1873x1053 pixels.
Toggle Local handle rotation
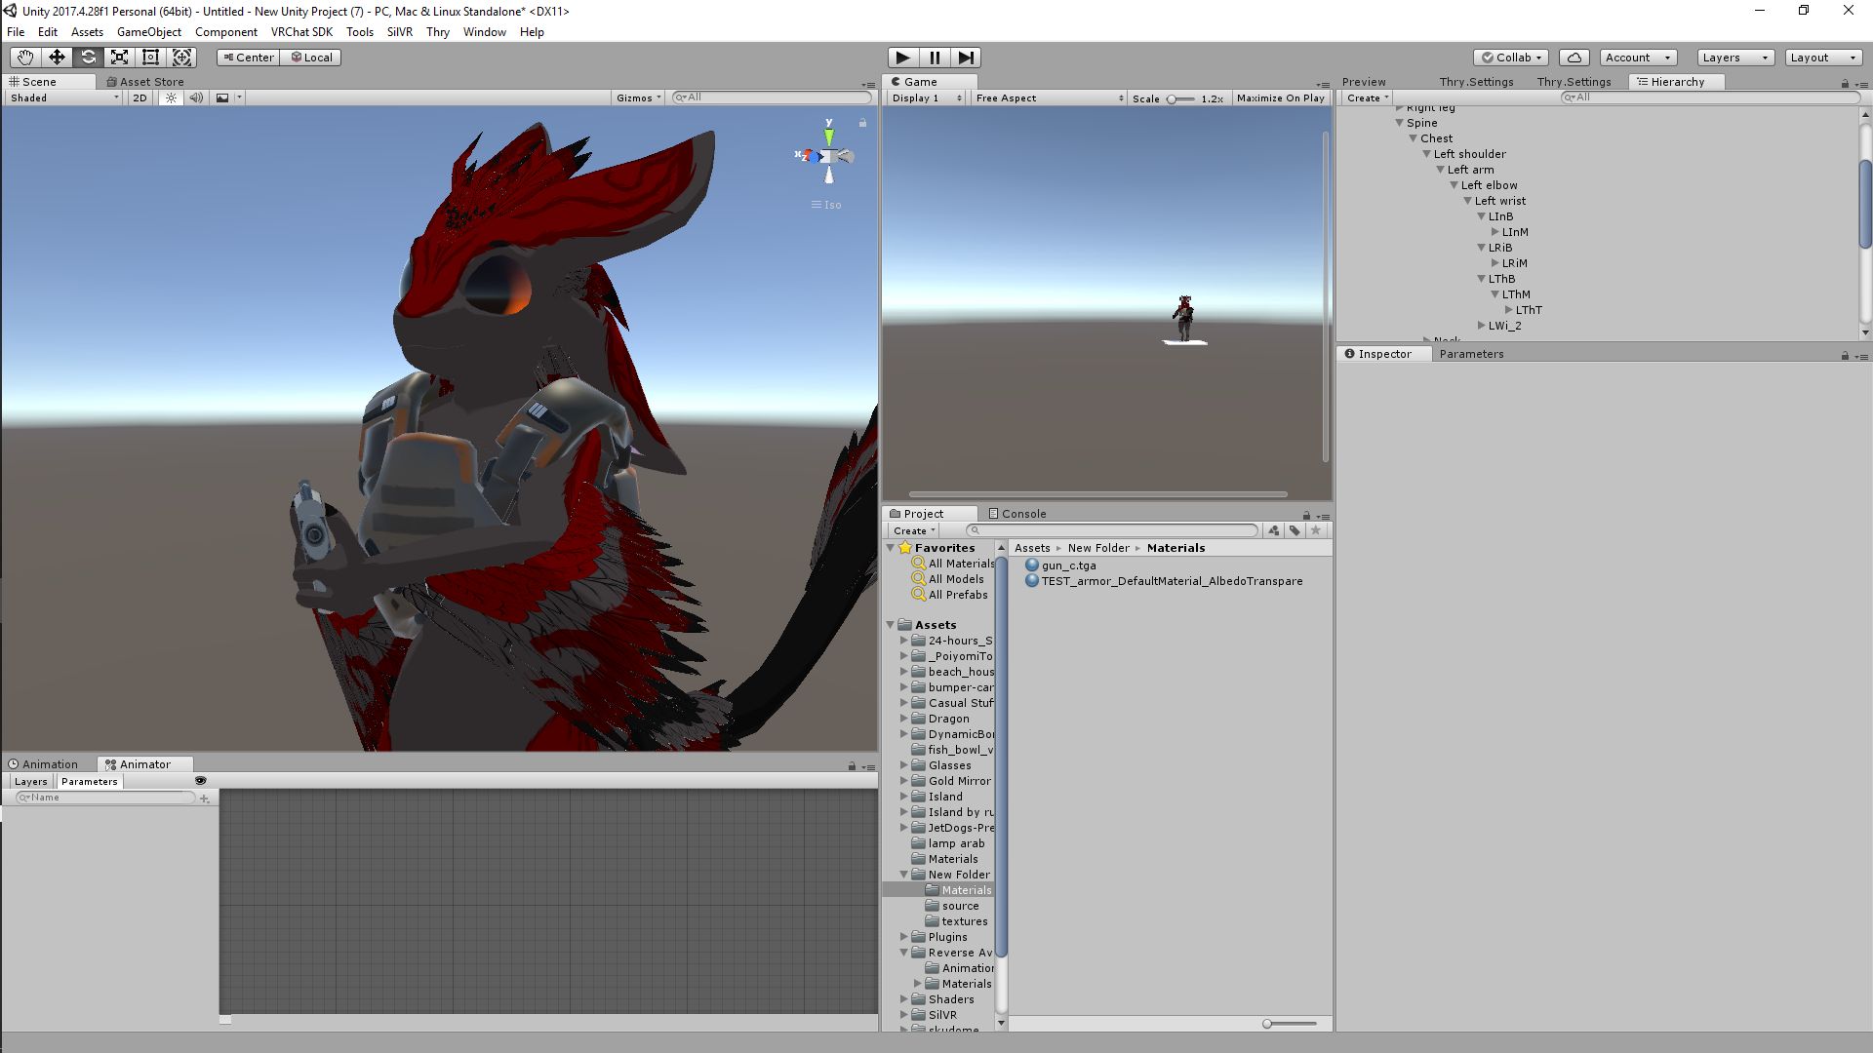[x=311, y=58]
